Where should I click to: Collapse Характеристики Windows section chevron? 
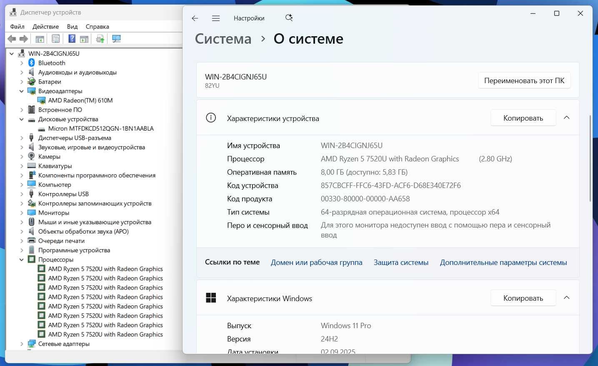click(x=567, y=298)
